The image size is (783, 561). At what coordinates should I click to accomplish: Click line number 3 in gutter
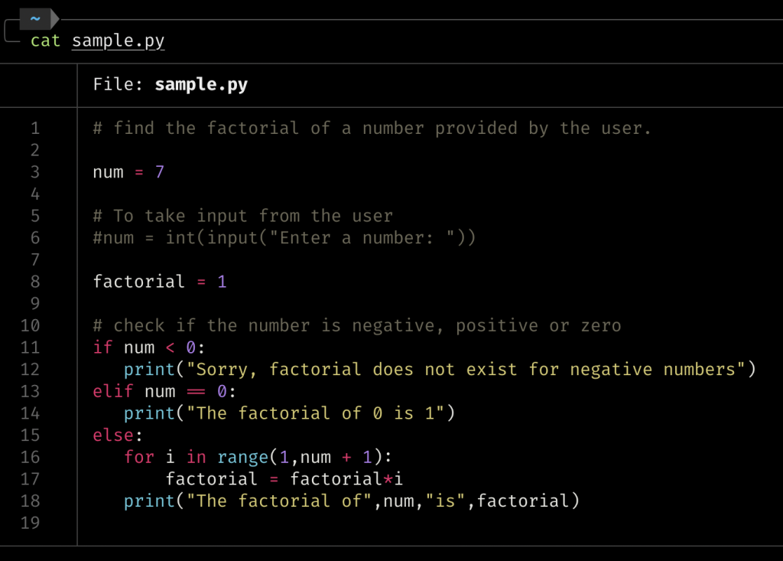pyautogui.click(x=35, y=172)
